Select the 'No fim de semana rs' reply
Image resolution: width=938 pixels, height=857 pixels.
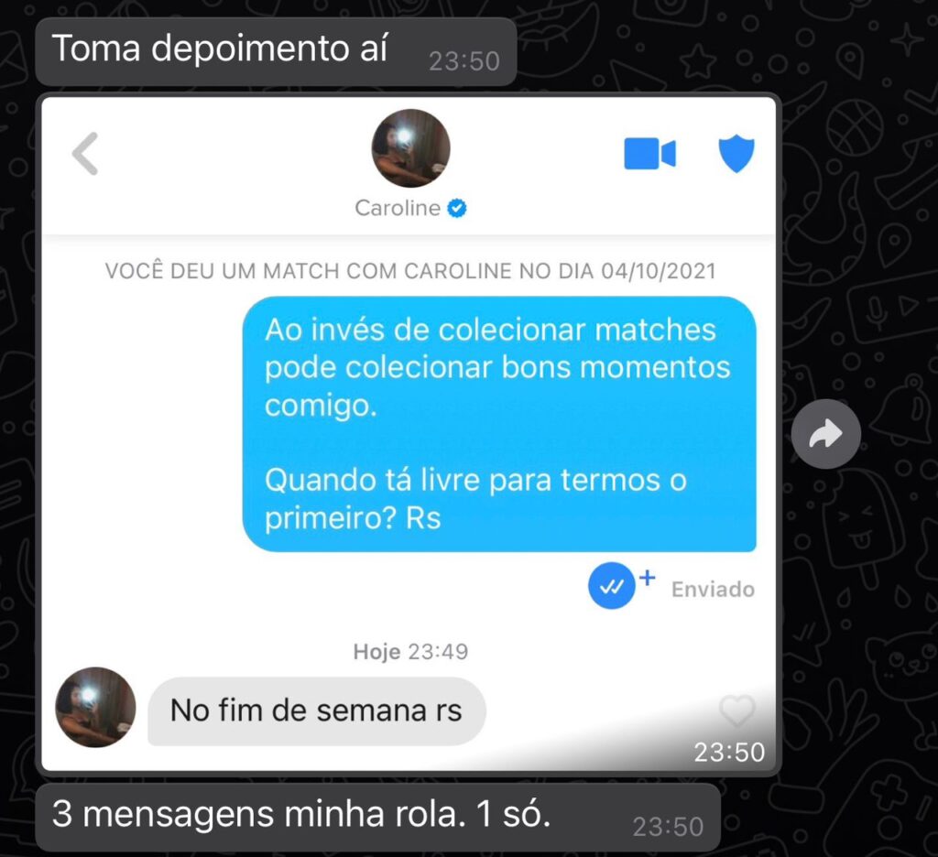(316, 711)
